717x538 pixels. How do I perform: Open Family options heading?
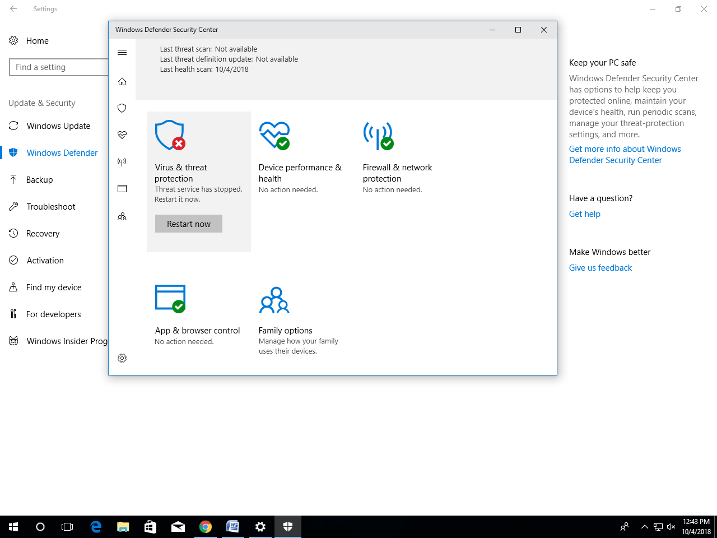click(286, 331)
